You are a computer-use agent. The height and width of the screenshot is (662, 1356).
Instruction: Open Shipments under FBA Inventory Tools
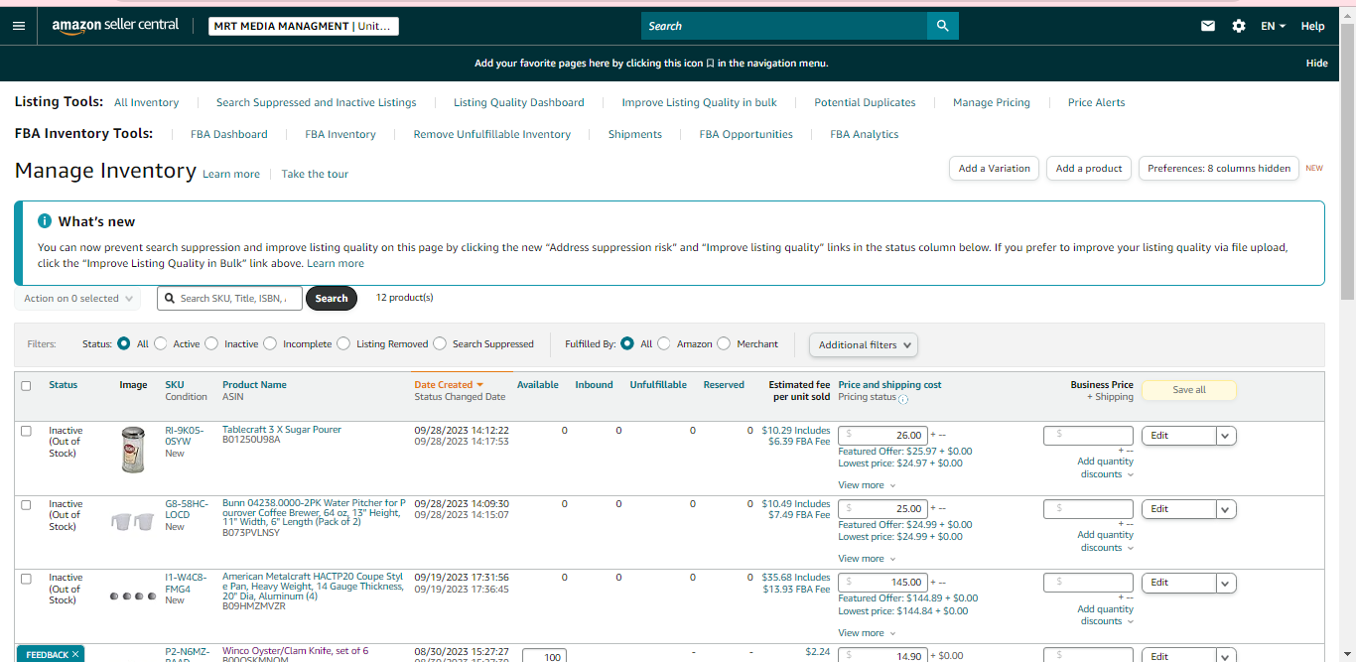coord(635,134)
